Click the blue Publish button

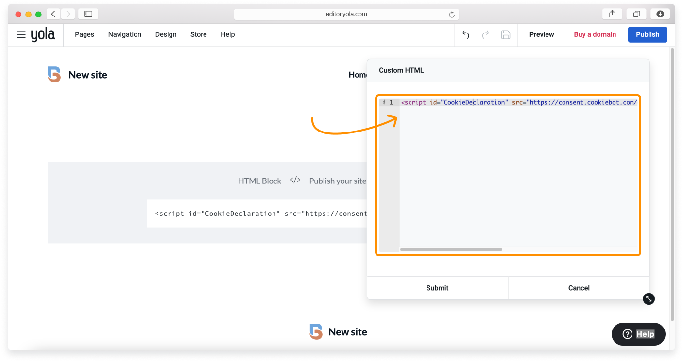click(x=647, y=34)
